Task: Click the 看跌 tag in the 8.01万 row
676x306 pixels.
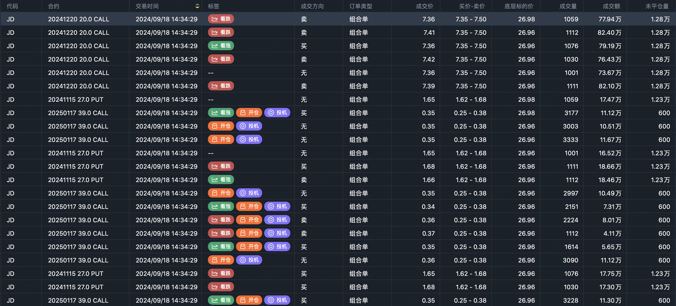Action: 221,220
